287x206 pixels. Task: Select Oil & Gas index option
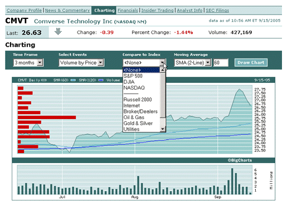(x=141, y=117)
